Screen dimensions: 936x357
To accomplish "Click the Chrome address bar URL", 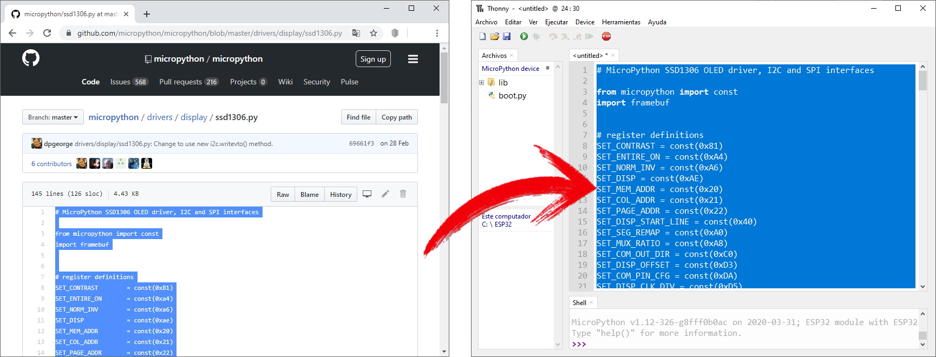I will click(210, 33).
